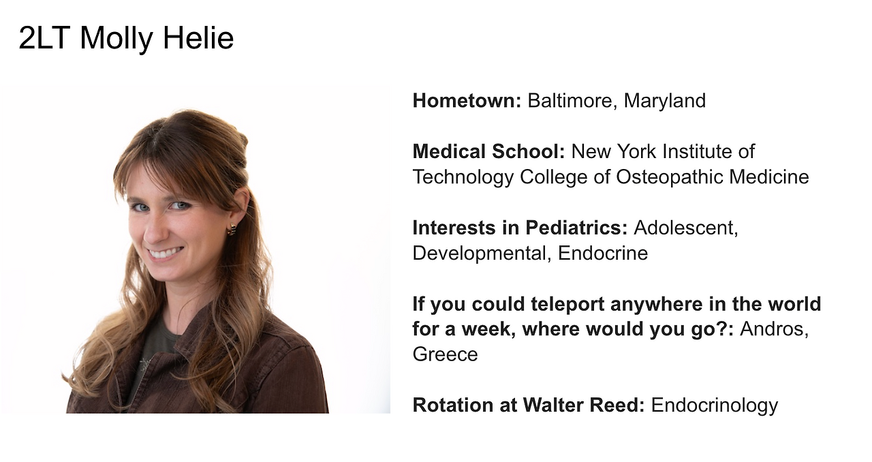Click "Technology College of Osteopathic Medicine" line
Screen dimensions: 872x462
pos(611,177)
